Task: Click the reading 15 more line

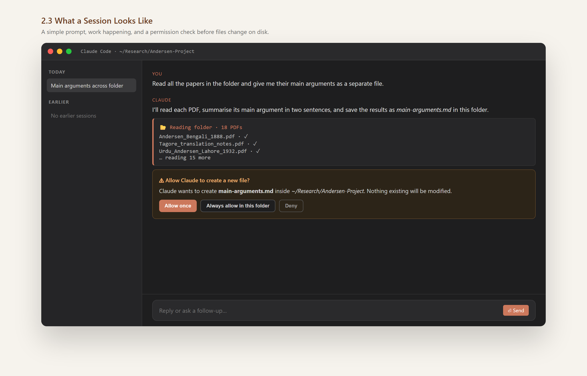Action: click(185, 158)
